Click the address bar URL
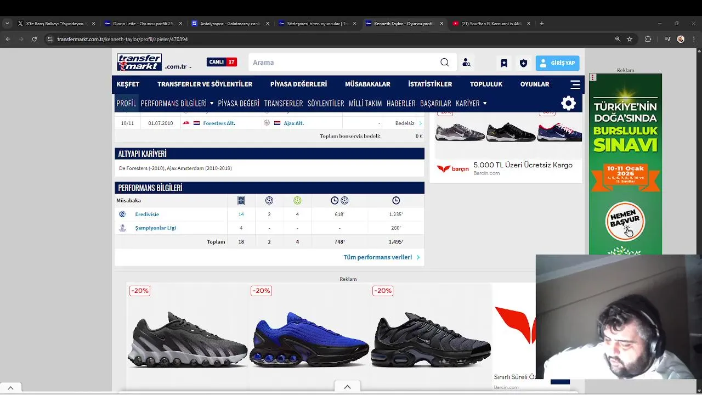This screenshot has height=395, width=702. [x=122, y=39]
